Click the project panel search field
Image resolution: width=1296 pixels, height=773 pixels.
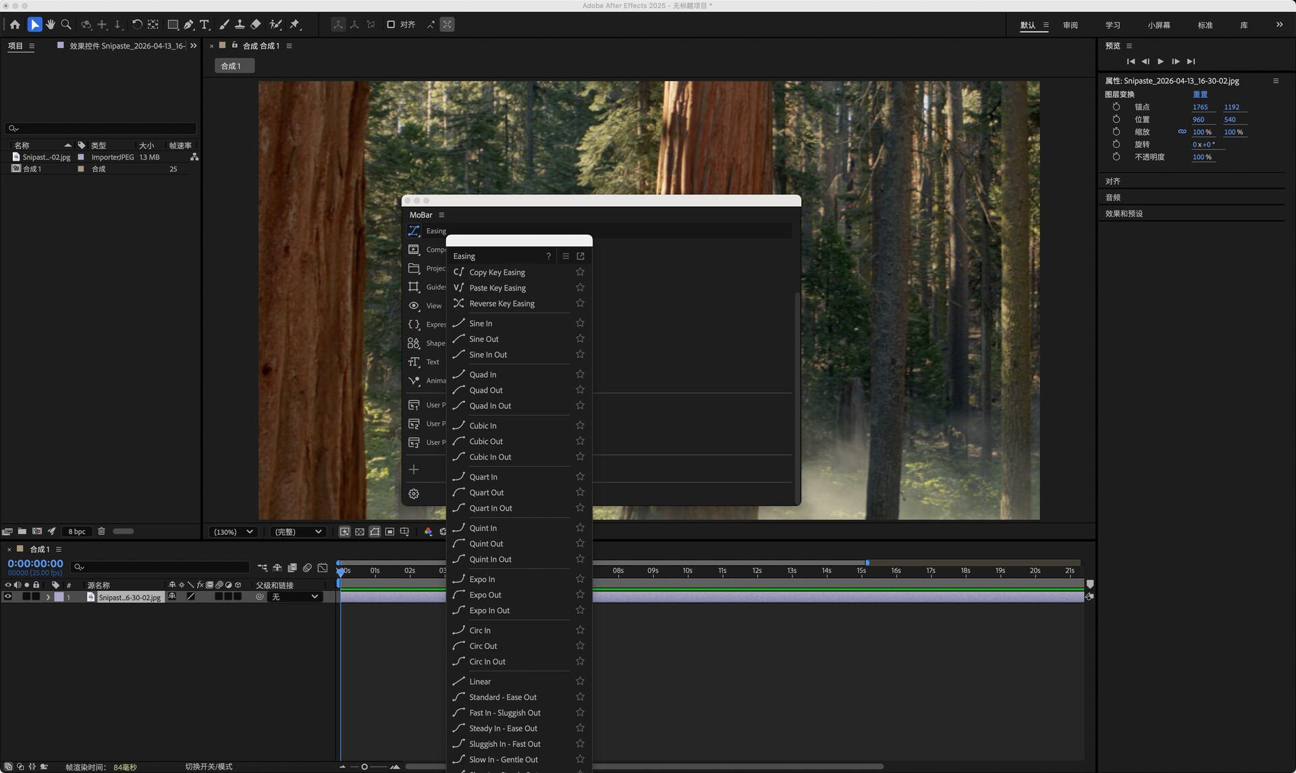[x=101, y=128]
